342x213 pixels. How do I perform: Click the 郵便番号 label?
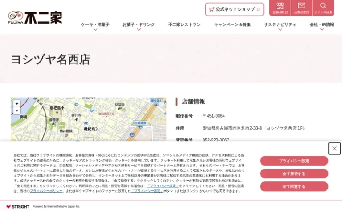184,116
